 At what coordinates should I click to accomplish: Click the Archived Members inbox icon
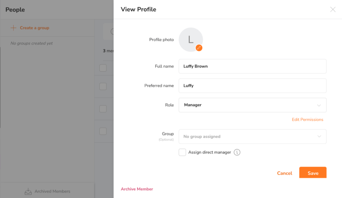tap(28, 191)
